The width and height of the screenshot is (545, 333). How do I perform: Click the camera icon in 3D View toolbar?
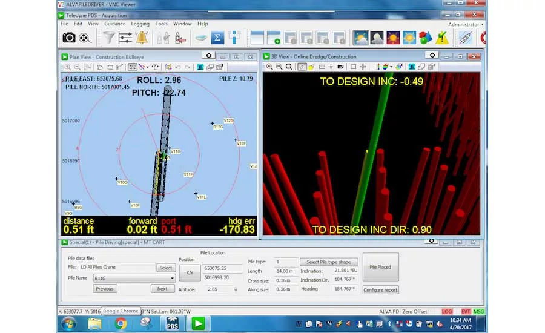[x=340, y=67]
